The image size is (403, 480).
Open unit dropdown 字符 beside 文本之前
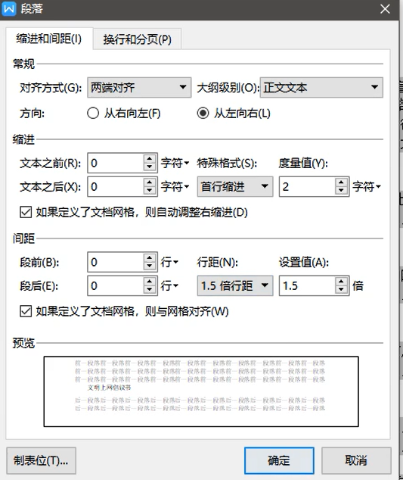coord(175,164)
